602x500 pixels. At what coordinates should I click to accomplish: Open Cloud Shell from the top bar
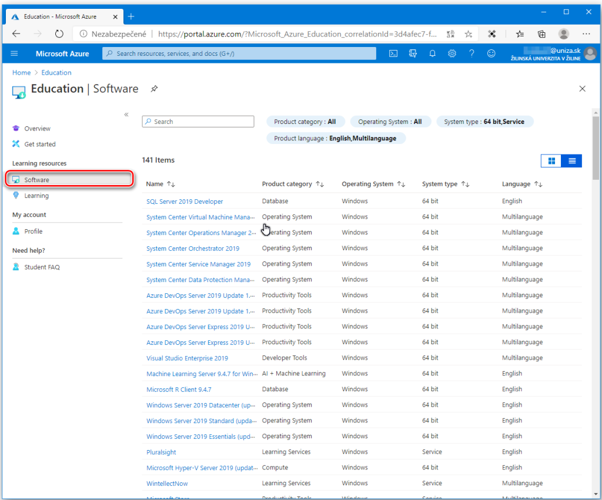tap(393, 53)
